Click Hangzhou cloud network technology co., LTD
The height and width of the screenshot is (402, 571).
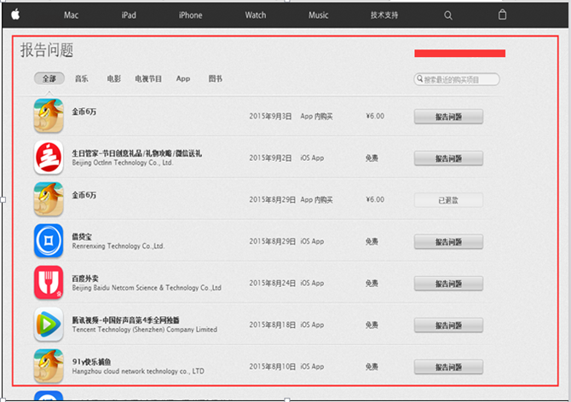(138, 371)
